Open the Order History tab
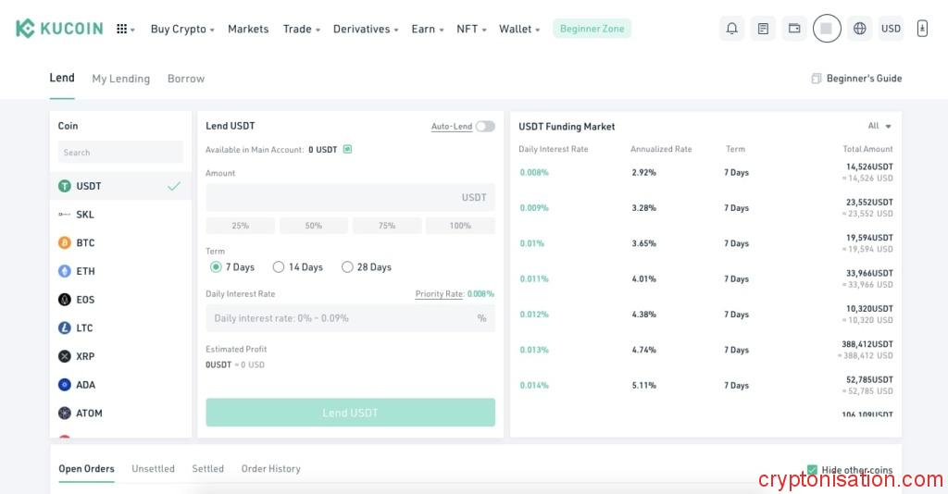948x494 pixels. point(270,469)
